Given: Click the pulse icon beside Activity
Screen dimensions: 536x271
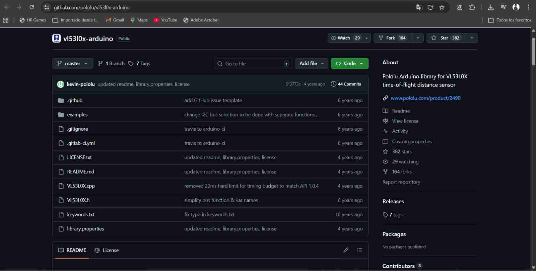Looking at the screenshot, I should point(386,131).
